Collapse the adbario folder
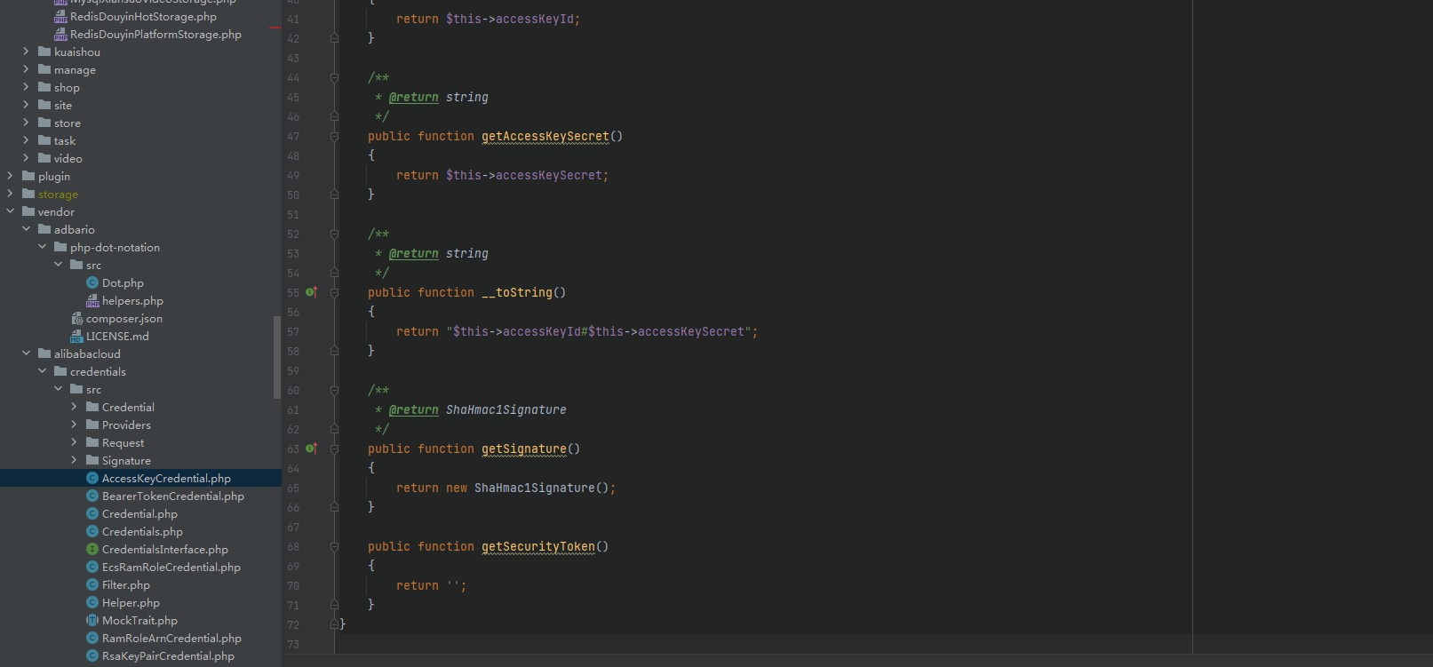Screen dimensions: 1433x667 (26, 229)
